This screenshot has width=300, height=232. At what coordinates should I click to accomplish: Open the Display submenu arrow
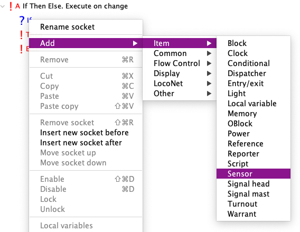click(x=209, y=73)
